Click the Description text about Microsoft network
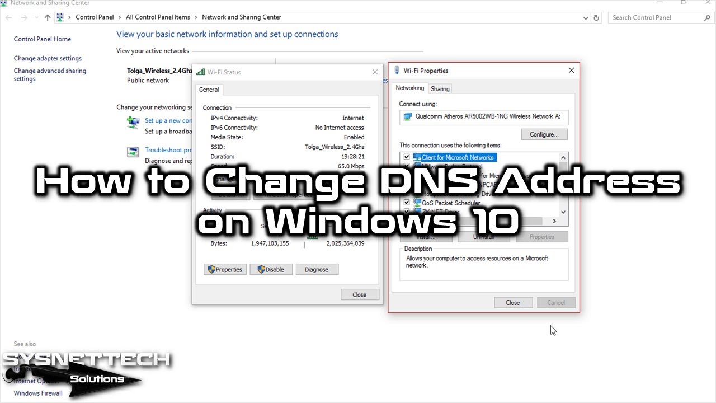This screenshot has width=716, height=403. (477, 262)
